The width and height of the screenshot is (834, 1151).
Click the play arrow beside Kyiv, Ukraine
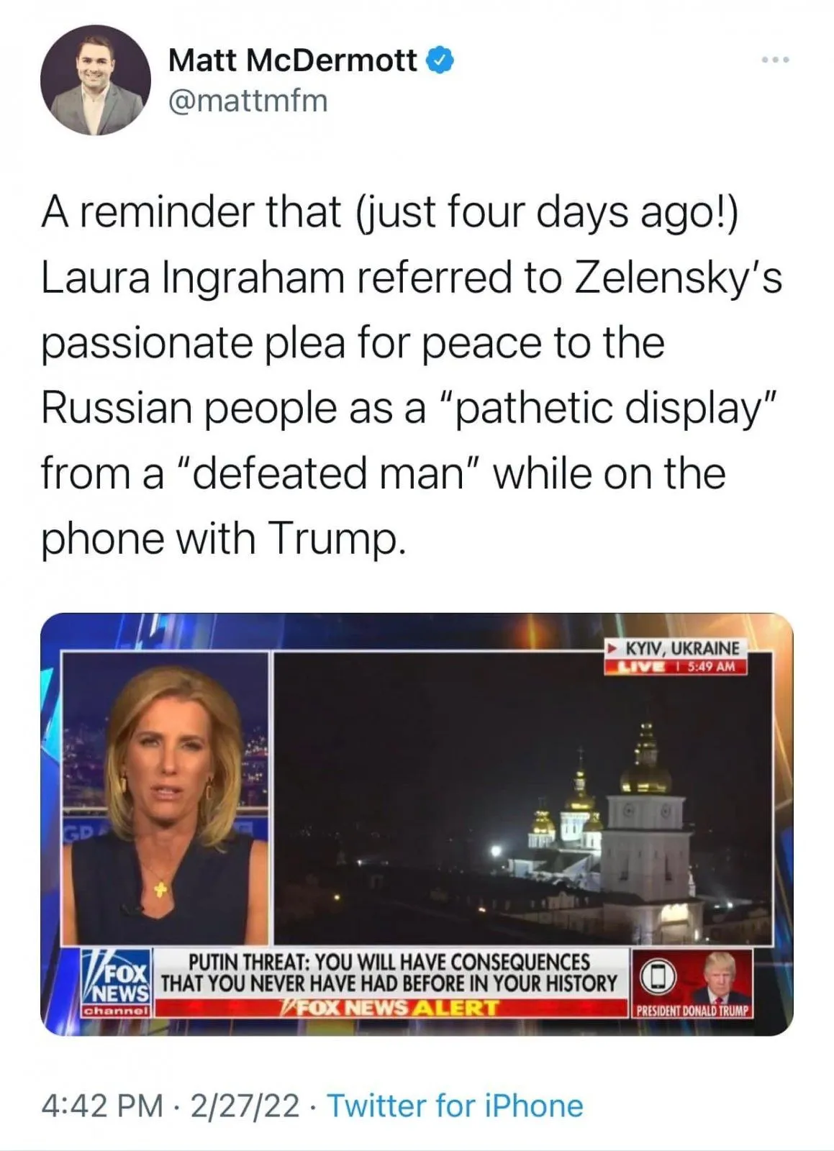612,649
